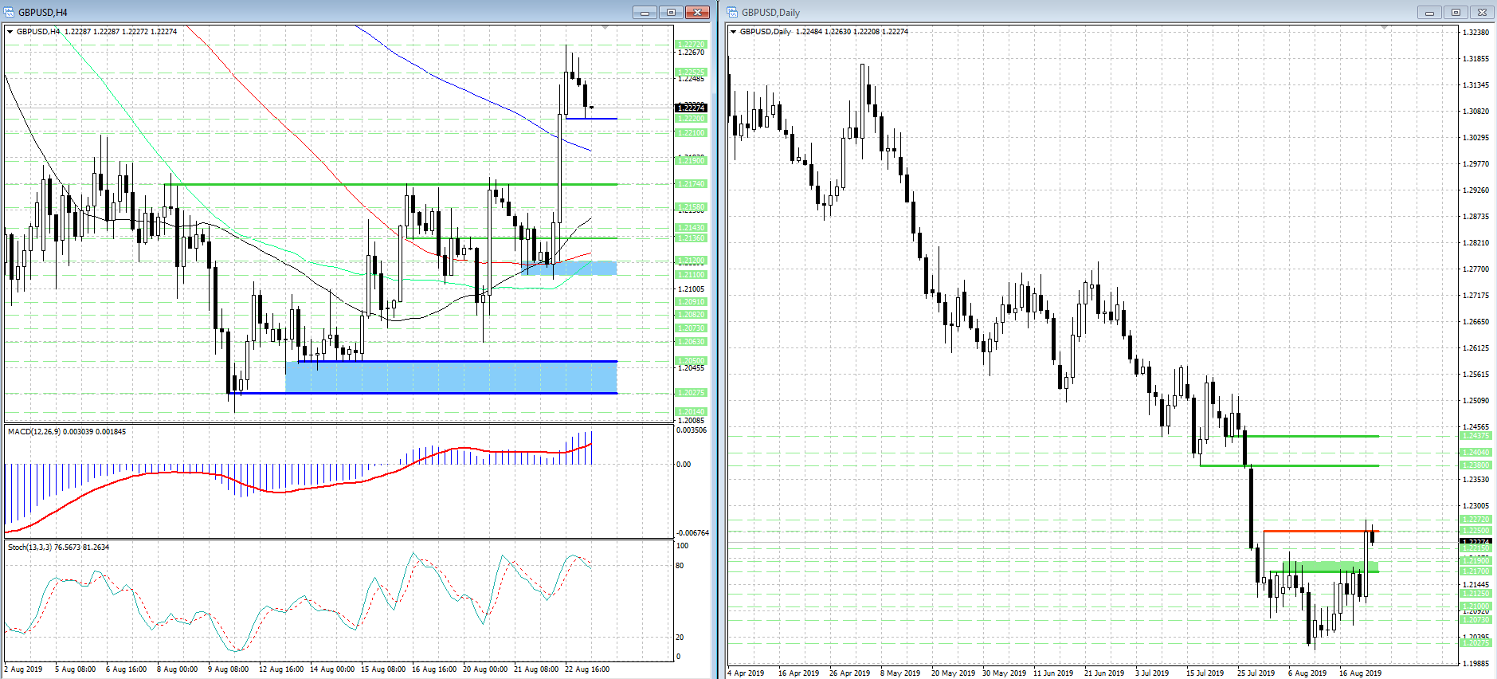Close the GBPUSD,Daily chart window

tap(1482, 12)
